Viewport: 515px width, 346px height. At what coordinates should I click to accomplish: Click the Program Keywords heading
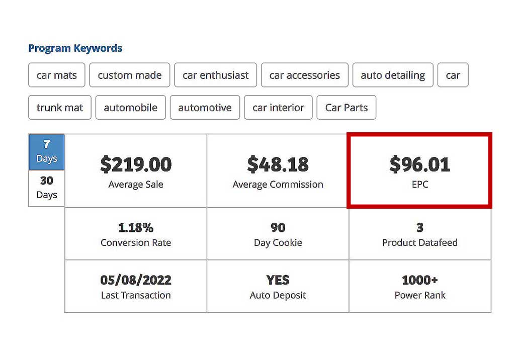coord(75,48)
